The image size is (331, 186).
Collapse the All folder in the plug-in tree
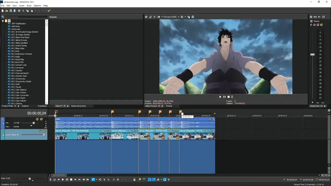point(3,21)
